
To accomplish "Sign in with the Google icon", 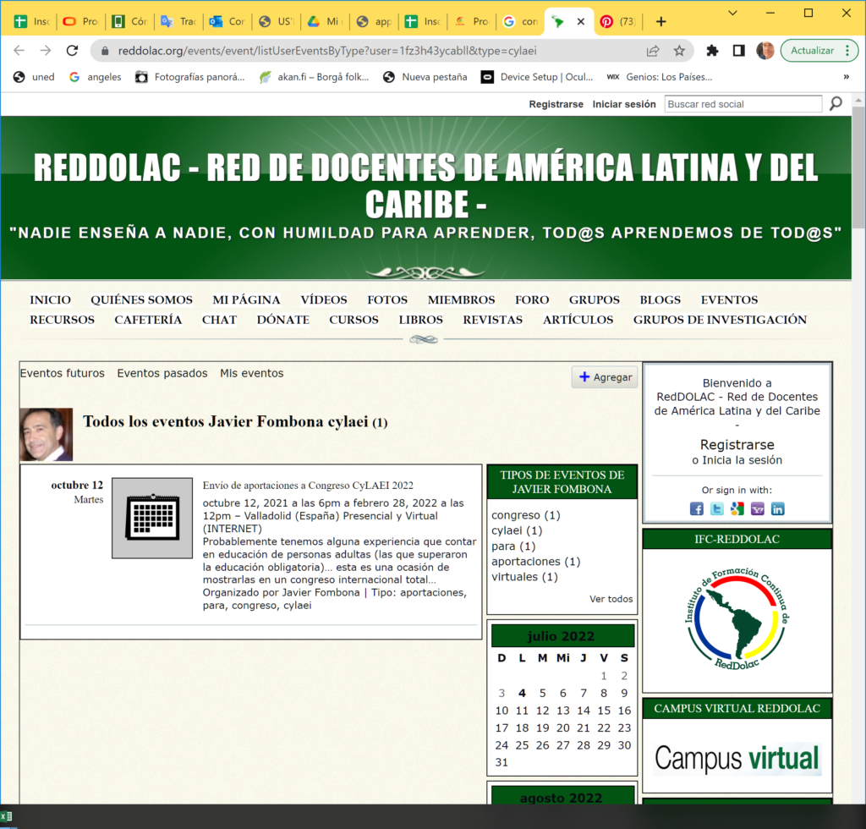I will click(x=737, y=508).
